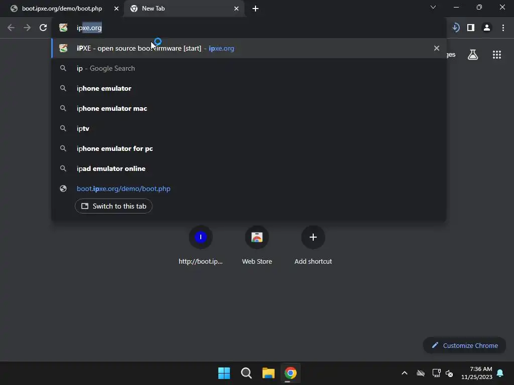This screenshot has height=385, width=514.
Task: Open a new browser tab
Action: pyautogui.click(x=255, y=9)
